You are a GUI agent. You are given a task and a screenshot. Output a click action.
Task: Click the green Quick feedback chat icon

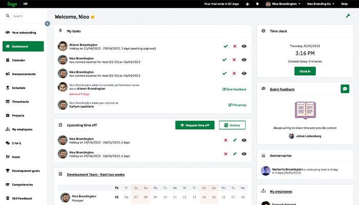tap(345, 89)
